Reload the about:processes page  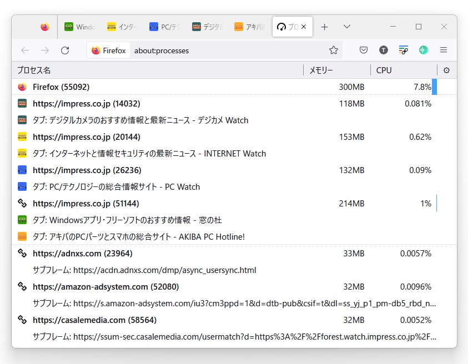(65, 50)
